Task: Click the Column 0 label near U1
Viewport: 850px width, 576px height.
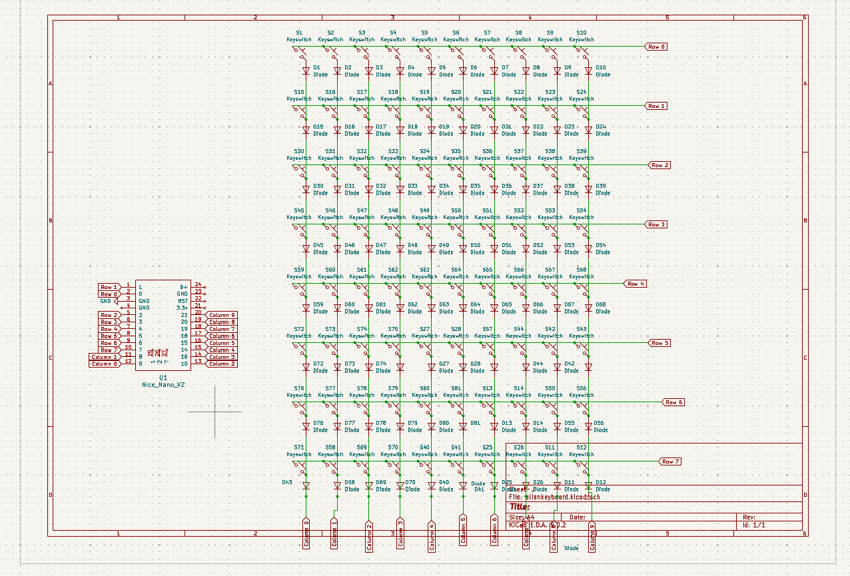Action: (105, 364)
